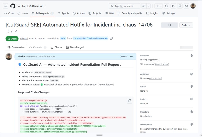Screen dimensions: 202x137
Task: Click Convert to draft link
Action: (162, 64)
